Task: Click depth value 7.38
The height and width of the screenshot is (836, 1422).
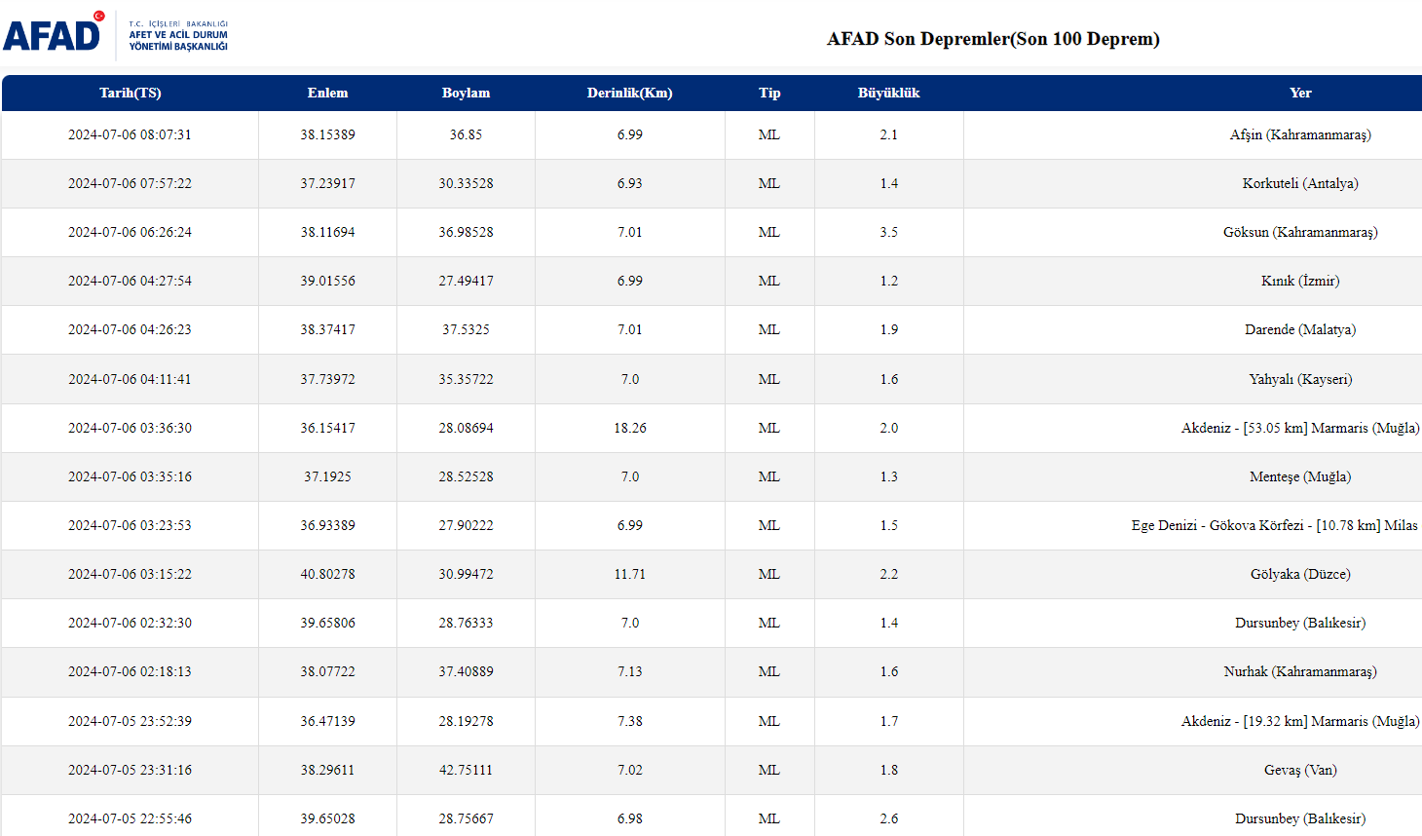Action: [x=630, y=721]
